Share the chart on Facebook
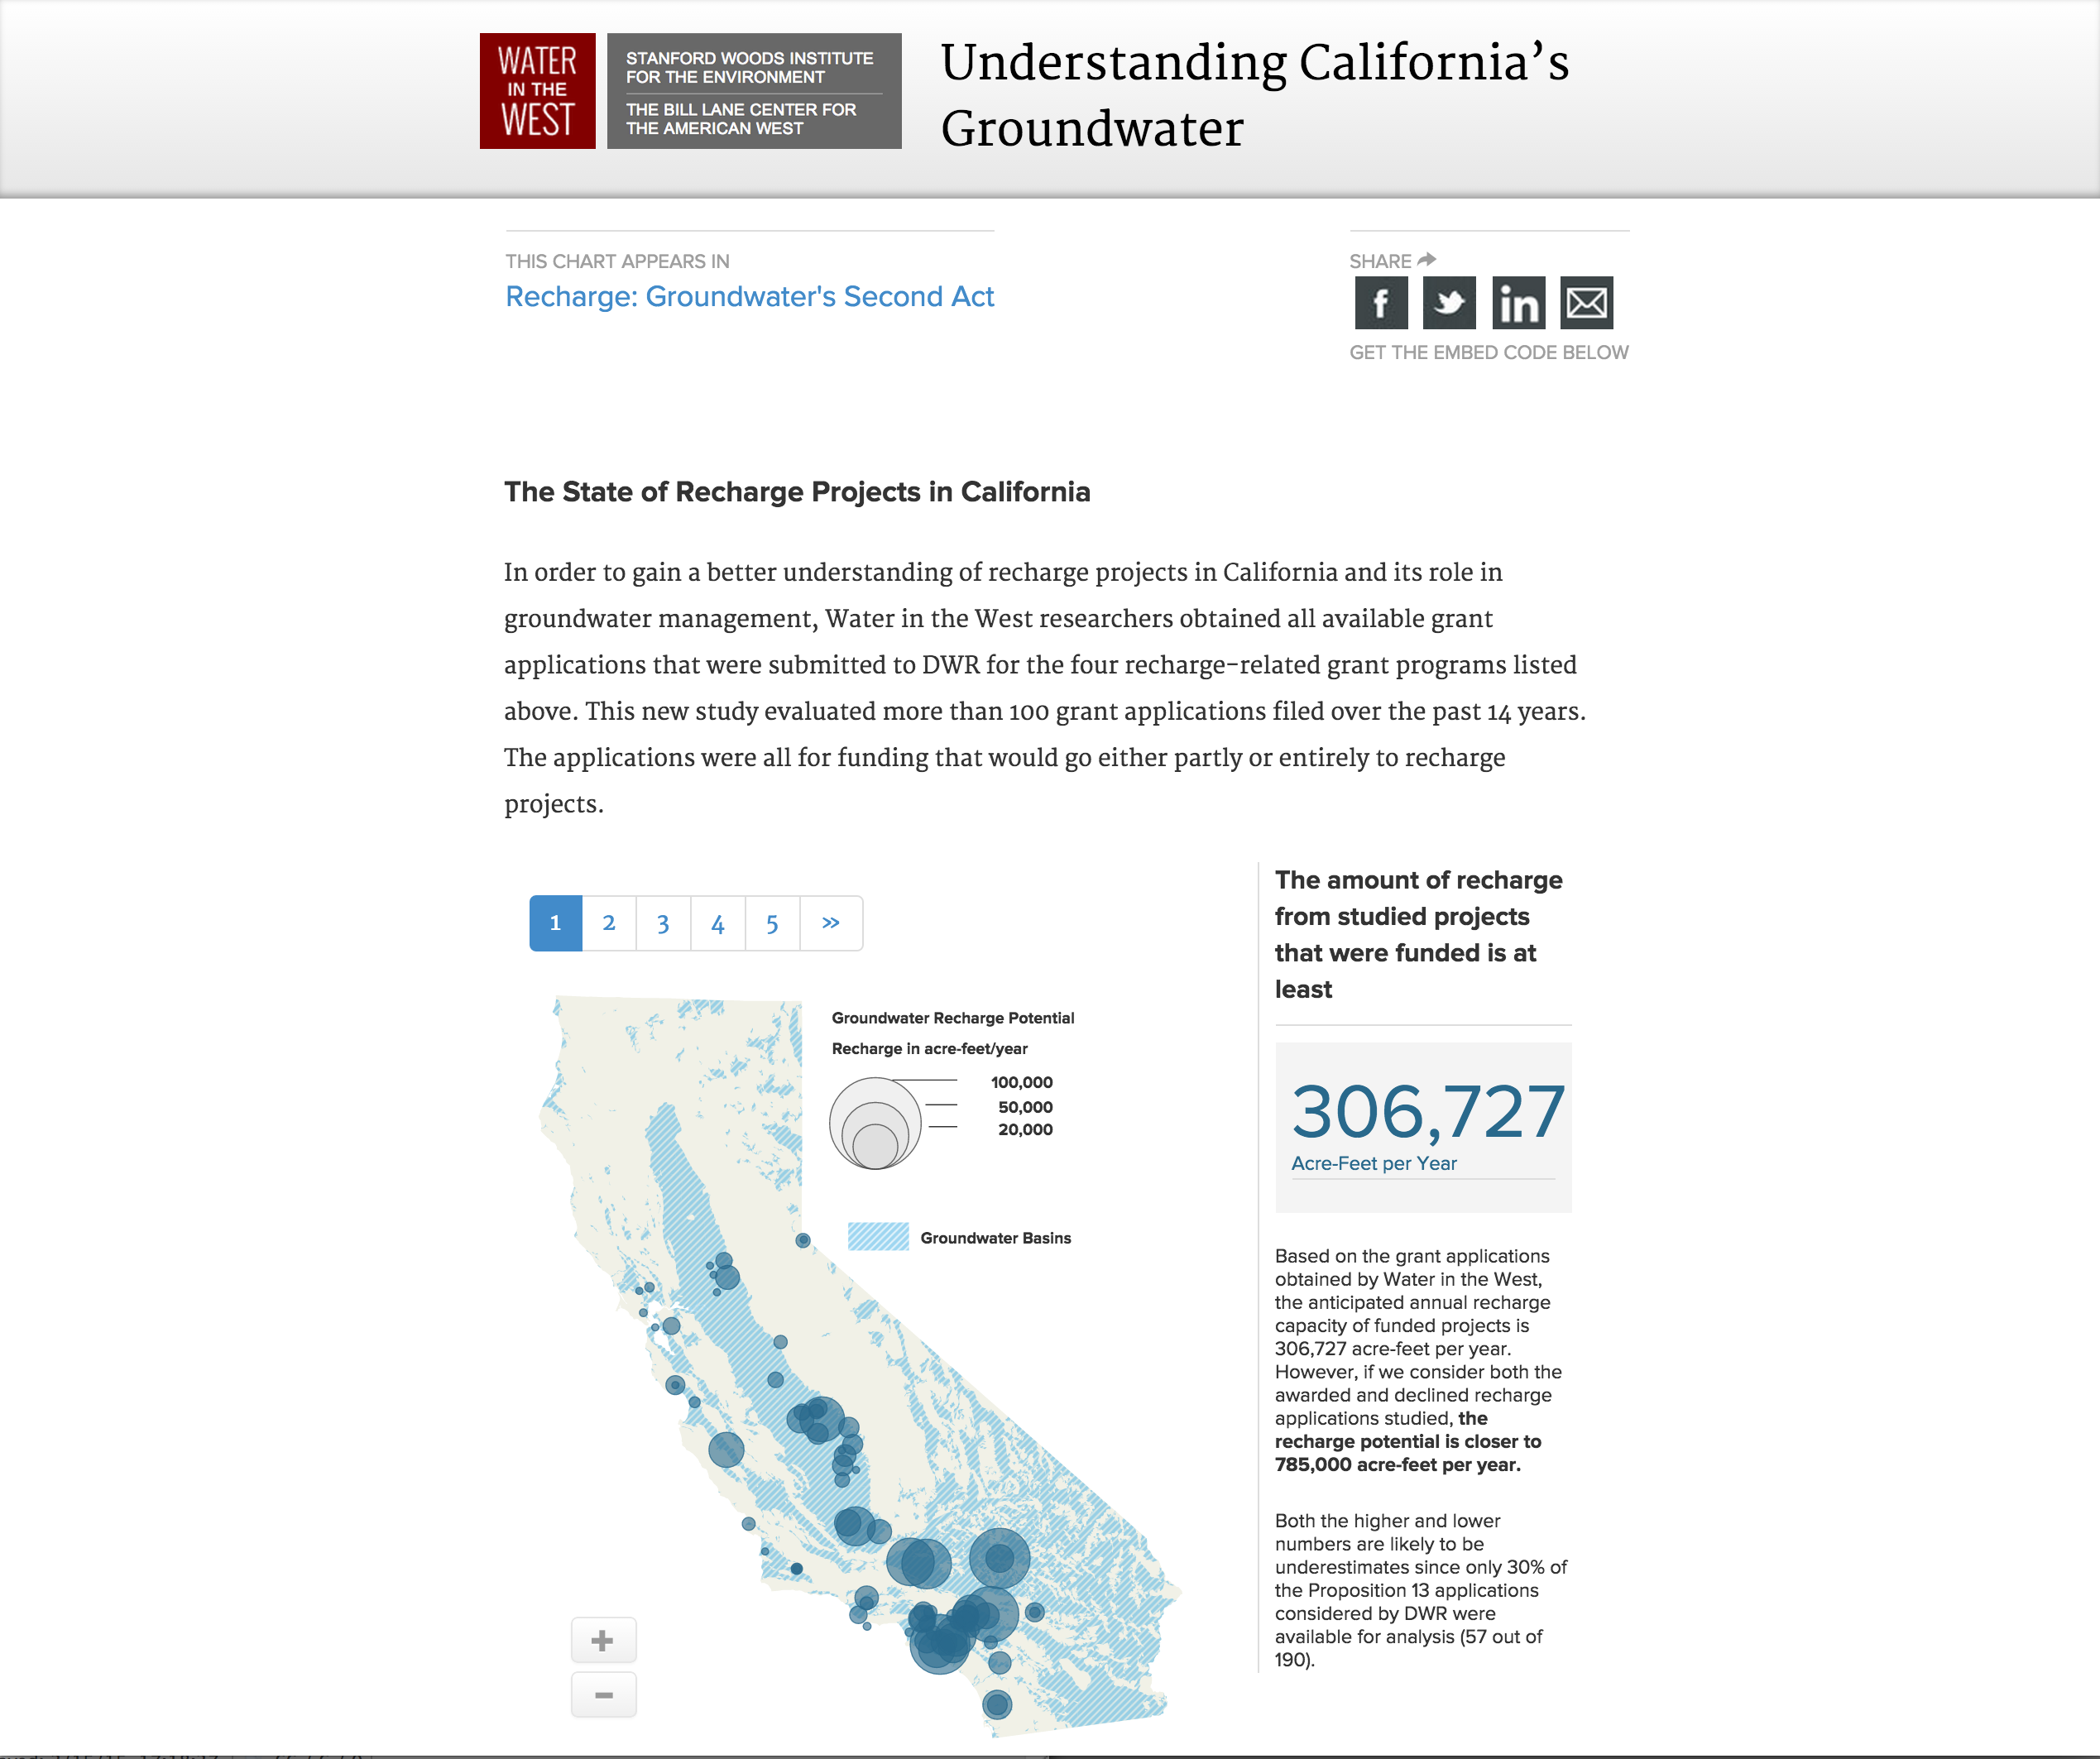The height and width of the screenshot is (1759, 2100). pyautogui.click(x=1381, y=303)
